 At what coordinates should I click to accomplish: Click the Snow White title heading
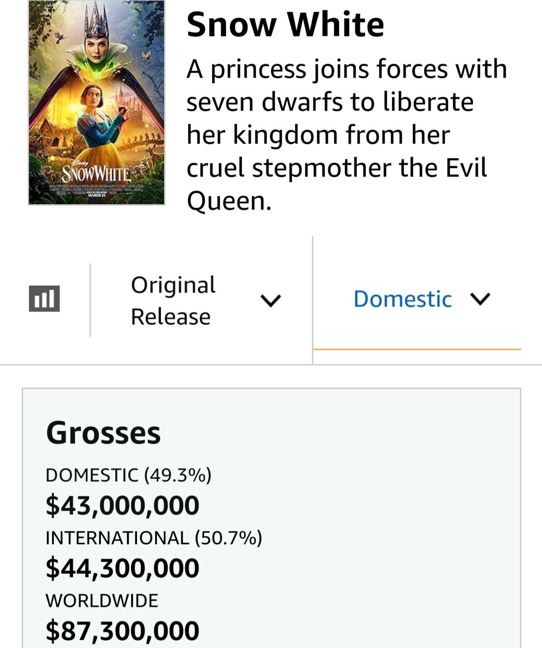285,24
